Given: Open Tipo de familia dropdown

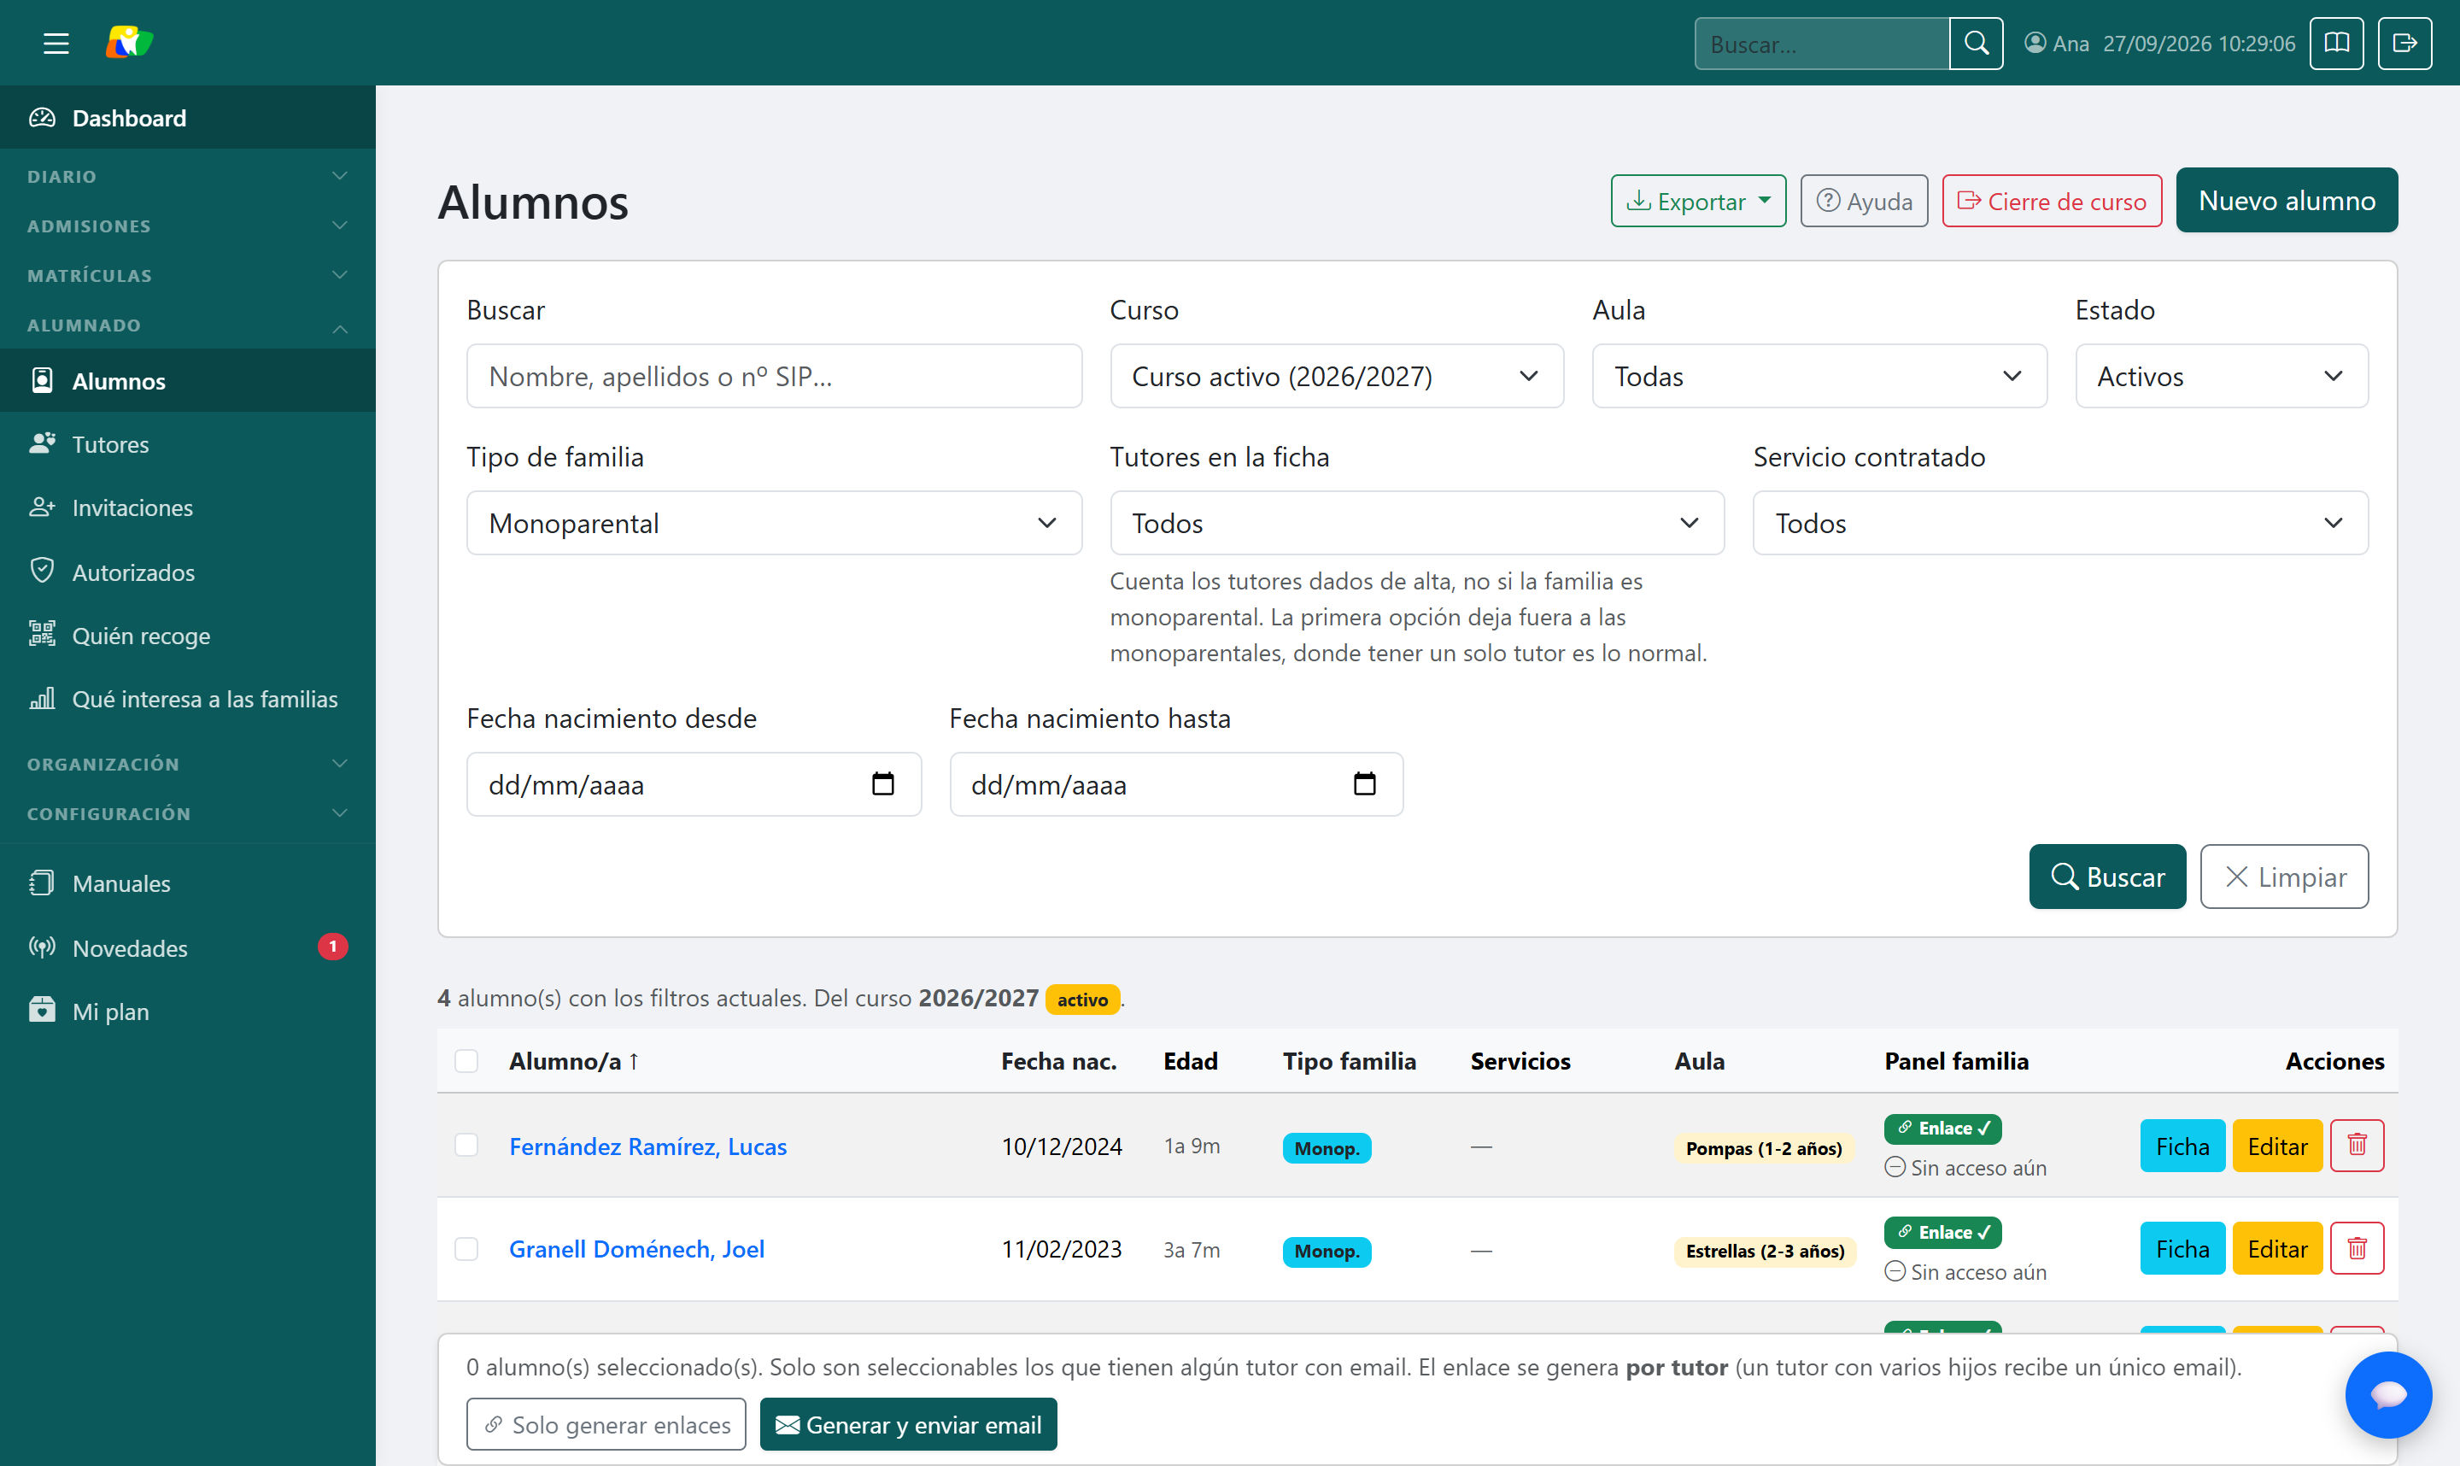Looking at the screenshot, I should point(774,524).
